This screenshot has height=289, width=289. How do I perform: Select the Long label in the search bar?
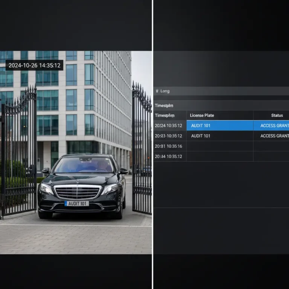click(x=165, y=91)
